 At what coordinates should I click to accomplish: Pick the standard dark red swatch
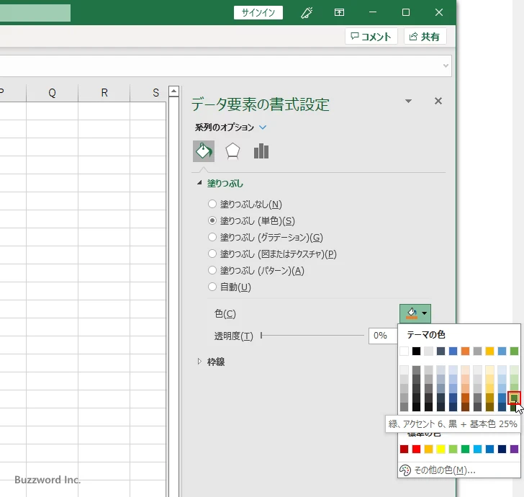coord(404,449)
